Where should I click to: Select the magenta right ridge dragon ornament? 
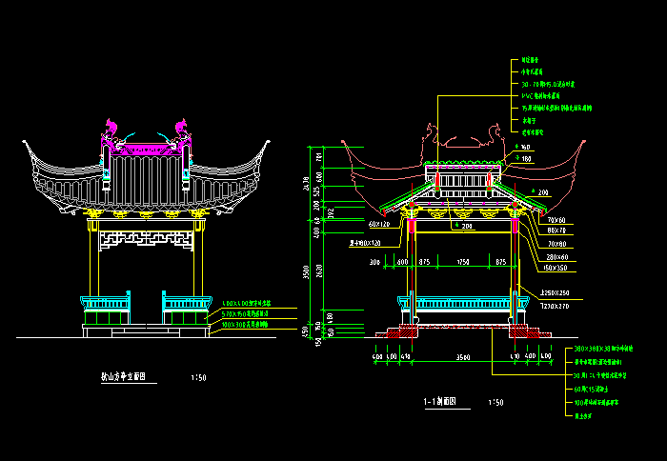181,127
